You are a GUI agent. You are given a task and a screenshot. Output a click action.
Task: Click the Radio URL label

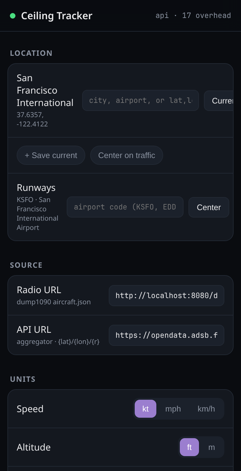point(39,290)
